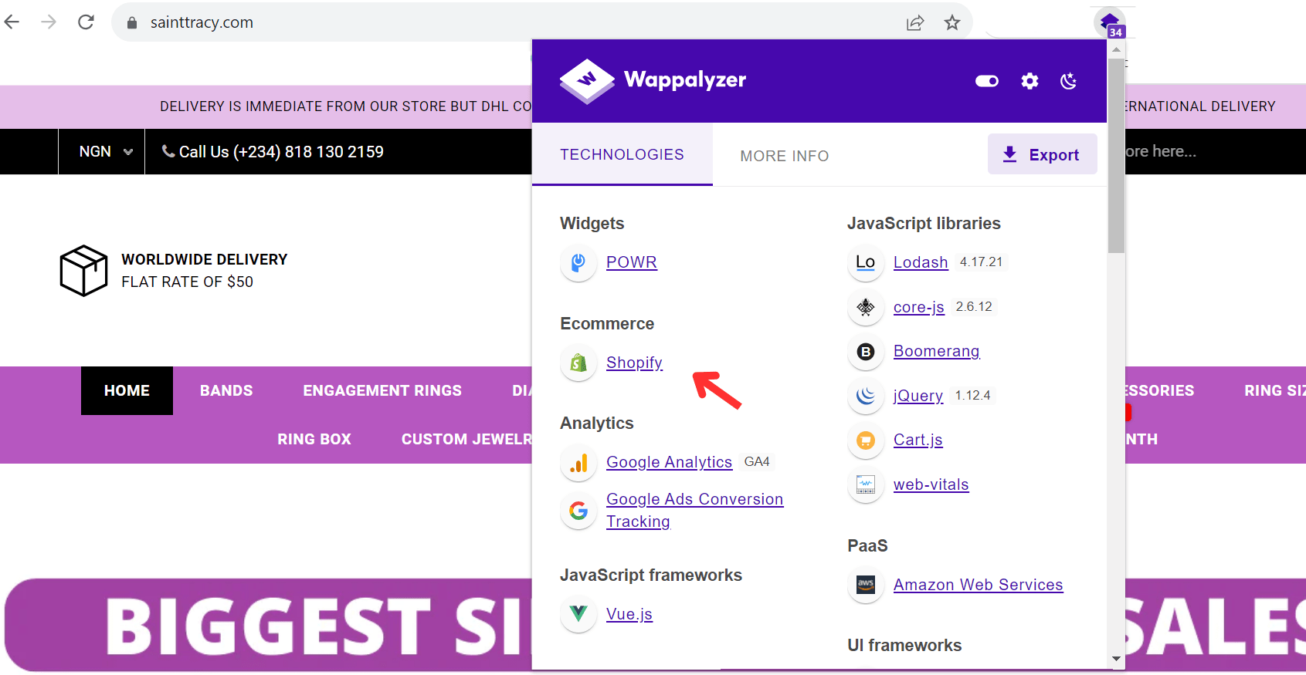The width and height of the screenshot is (1306, 675).
Task: Click the WORLDWIDE DELIVERY heading
Action: click(x=205, y=259)
